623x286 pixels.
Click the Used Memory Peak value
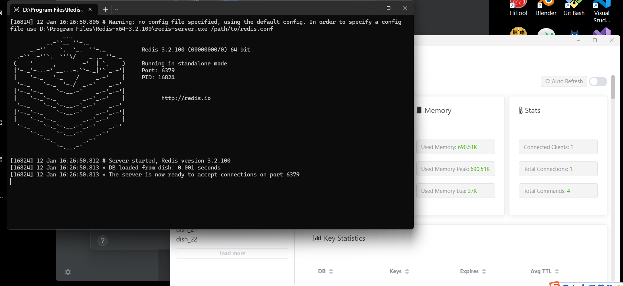(480, 169)
